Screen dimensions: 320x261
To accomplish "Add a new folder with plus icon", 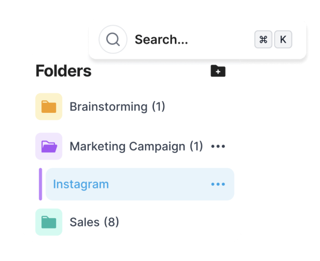I will 218,71.
